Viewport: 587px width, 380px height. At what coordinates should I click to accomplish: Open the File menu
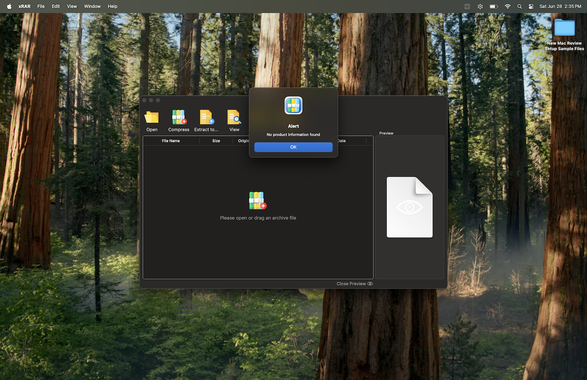click(x=41, y=6)
